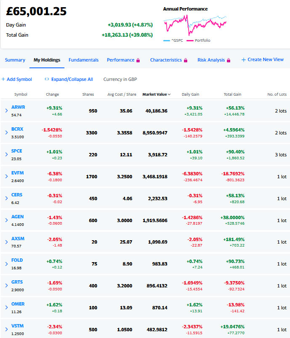Click the plus icon for Create New View

(244, 60)
